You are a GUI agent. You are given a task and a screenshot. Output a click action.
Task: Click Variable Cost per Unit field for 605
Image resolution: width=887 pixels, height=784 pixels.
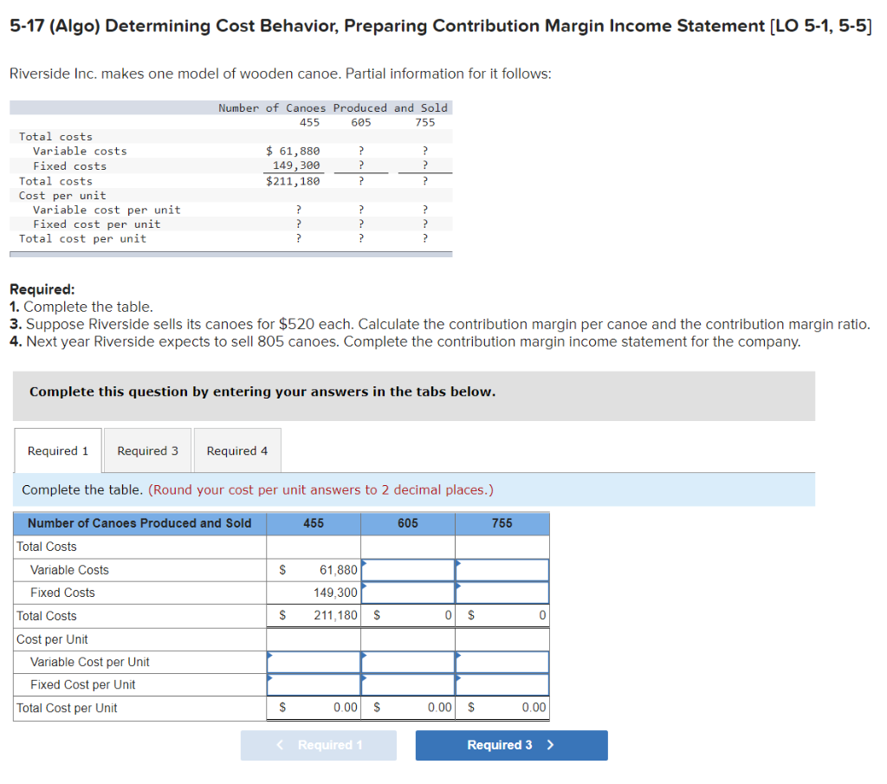coord(407,661)
